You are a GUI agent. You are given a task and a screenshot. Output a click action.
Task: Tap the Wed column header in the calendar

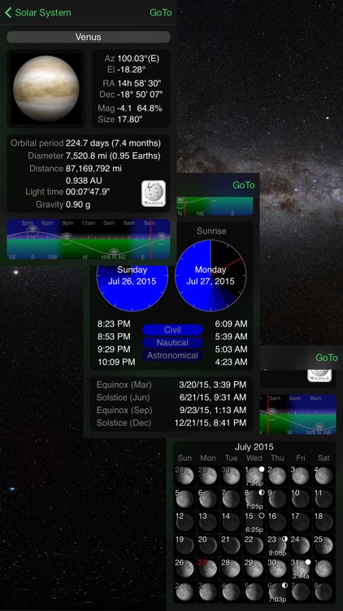[x=254, y=458]
